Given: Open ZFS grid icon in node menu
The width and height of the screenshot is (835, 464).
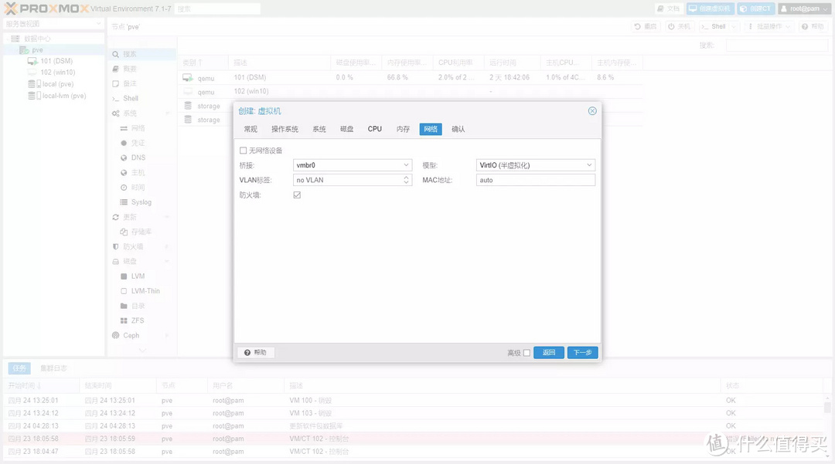Looking at the screenshot, I should pyautogui.click(x=124, y=321).
